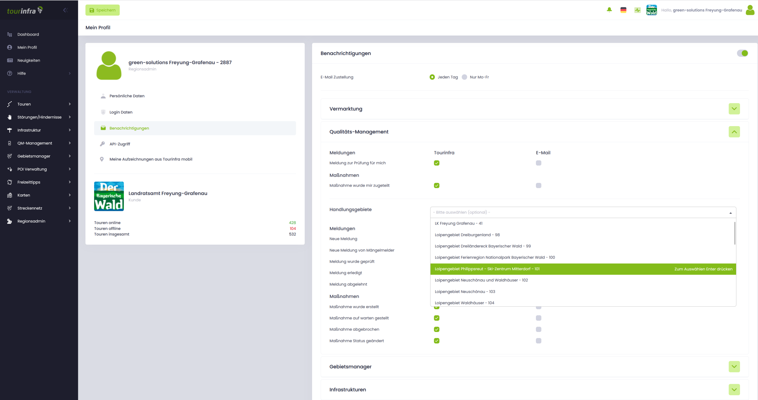
Task: Select the 'Nur Mo-Fr' radio option
Action: [x=465, y=77]
